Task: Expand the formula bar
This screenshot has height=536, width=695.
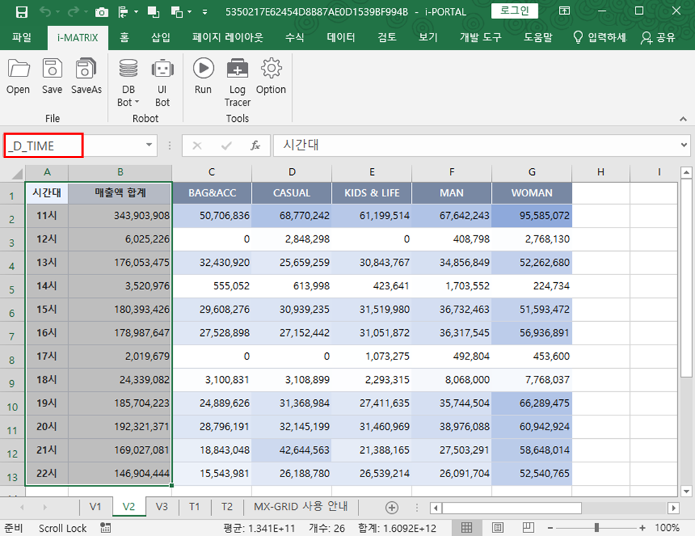Action: 684,145
